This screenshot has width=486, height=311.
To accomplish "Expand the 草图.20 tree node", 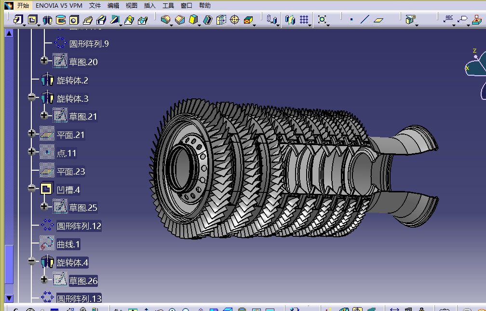I will [x=44, y=60].
